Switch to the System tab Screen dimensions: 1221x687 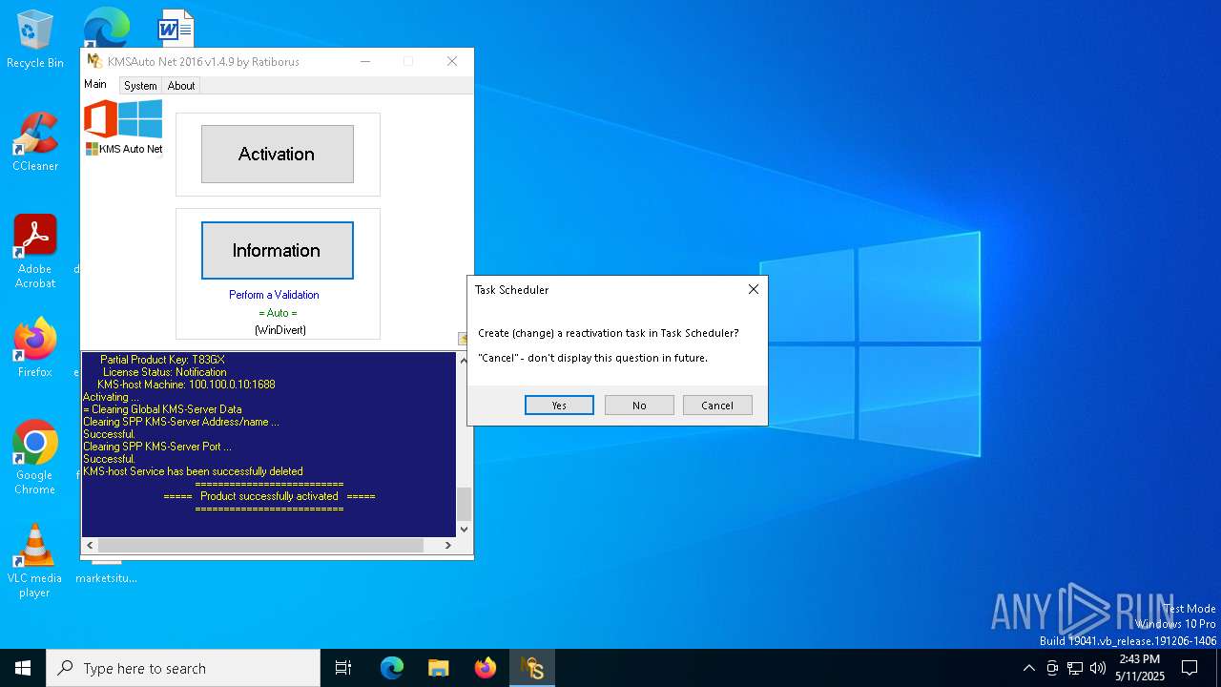pyautogui.click(x=140, y=86)
